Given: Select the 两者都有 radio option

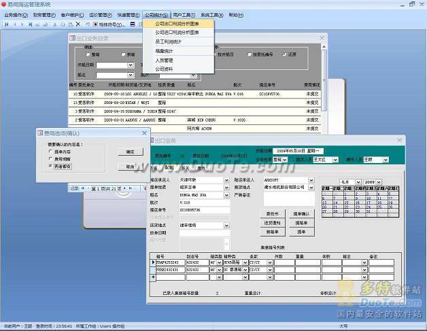Looking at the screenshot, I should tap(50, 165).
